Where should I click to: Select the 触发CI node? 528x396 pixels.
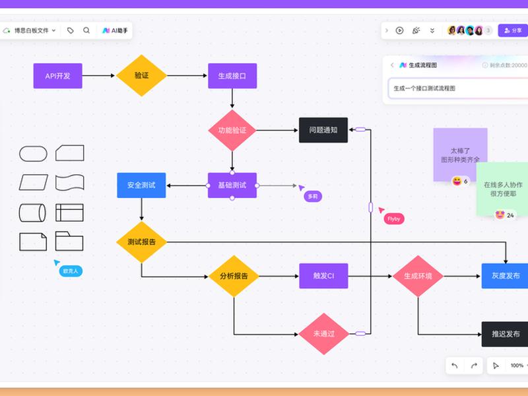(323, 276)
